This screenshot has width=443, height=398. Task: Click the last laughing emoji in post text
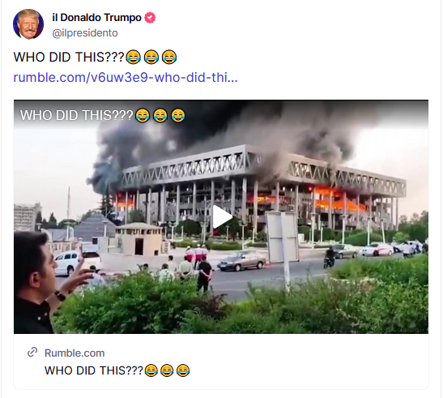click(x=169, y=57)
